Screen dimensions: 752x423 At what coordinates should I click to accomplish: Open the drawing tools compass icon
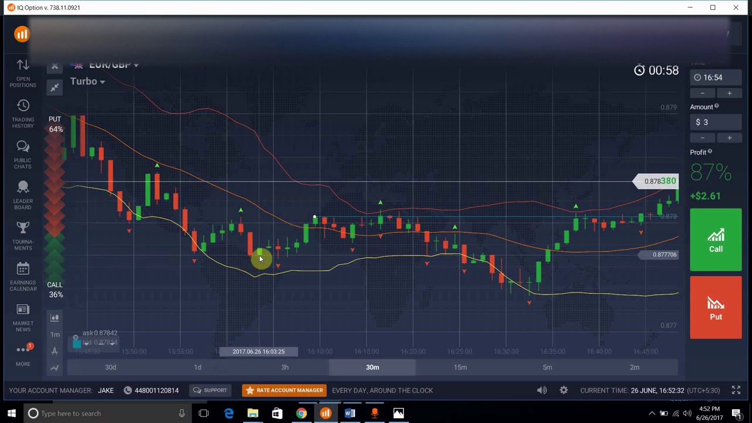(55, 351)
